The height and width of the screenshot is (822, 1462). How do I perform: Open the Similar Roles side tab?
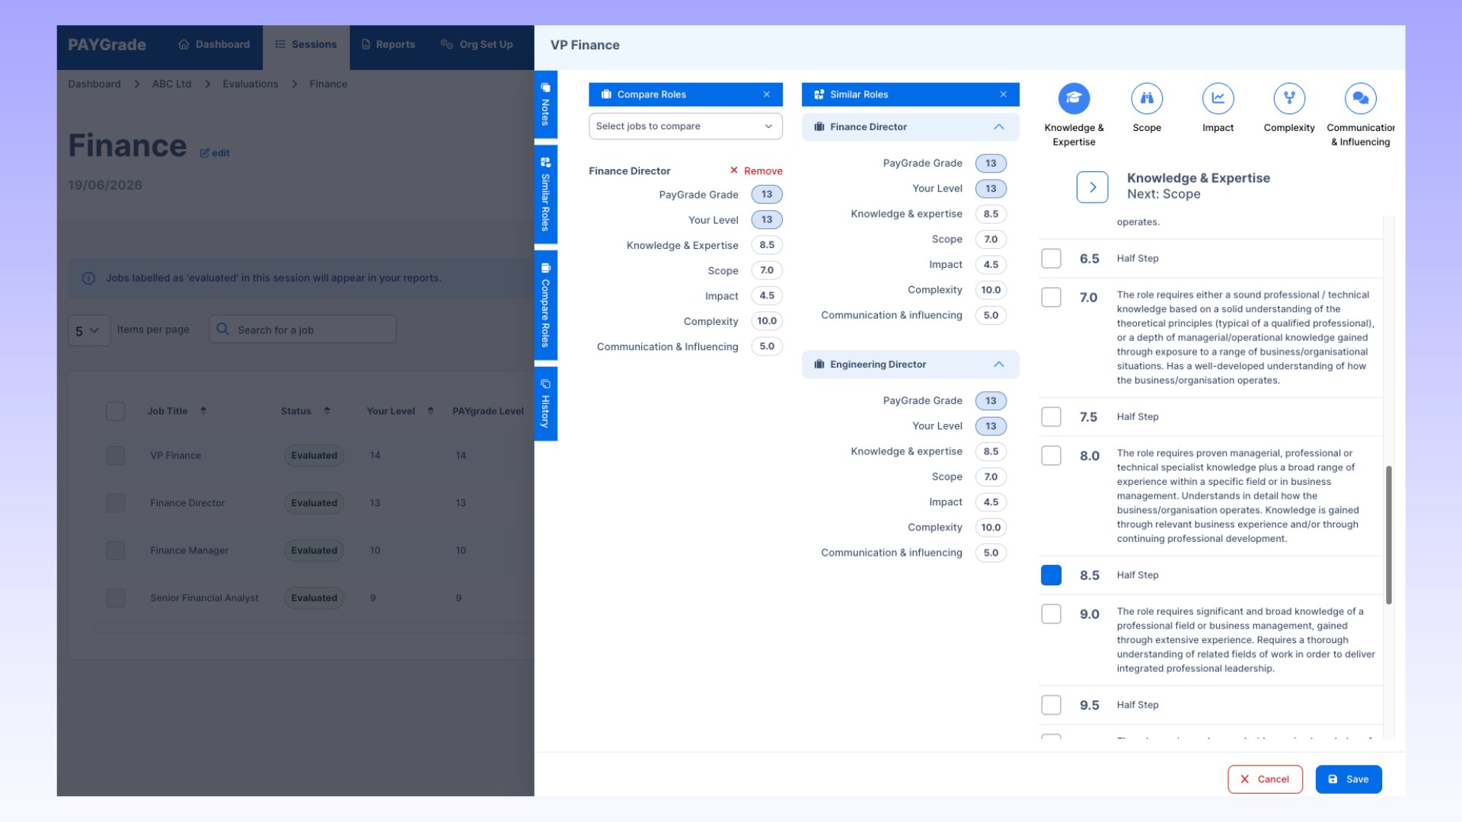coord(546,194)
